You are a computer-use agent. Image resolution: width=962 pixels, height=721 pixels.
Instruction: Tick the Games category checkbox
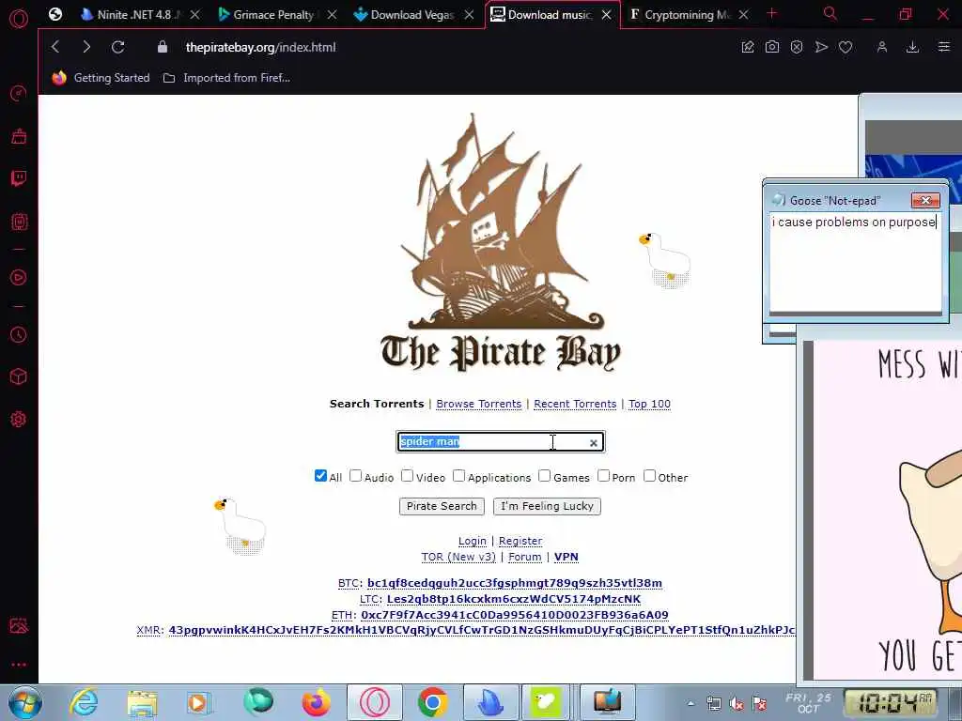coord(544,476)
